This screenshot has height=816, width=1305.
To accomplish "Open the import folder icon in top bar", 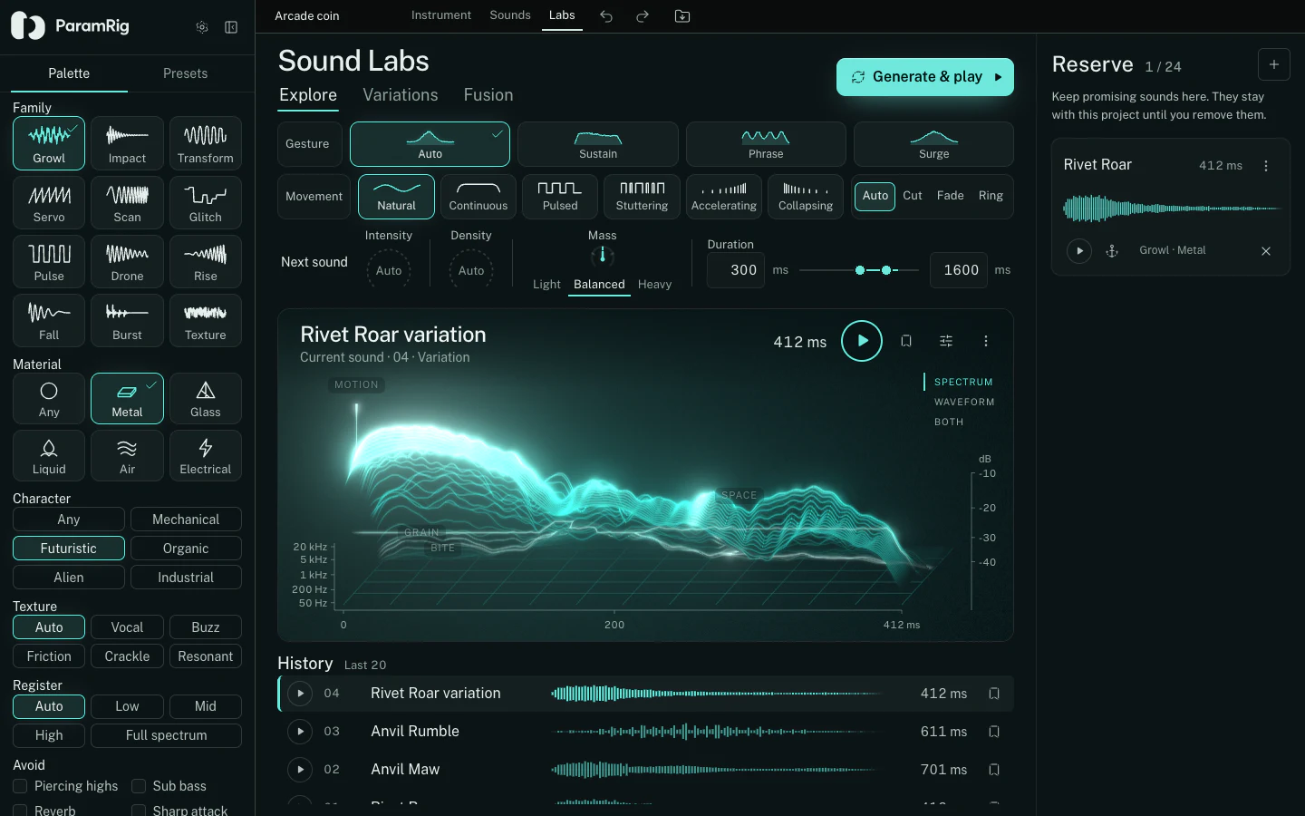I will pos(682,16).
